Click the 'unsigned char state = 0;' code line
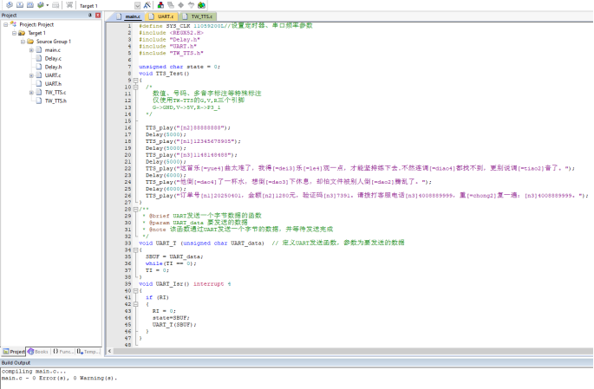594x389 pixels. [180, 67]
